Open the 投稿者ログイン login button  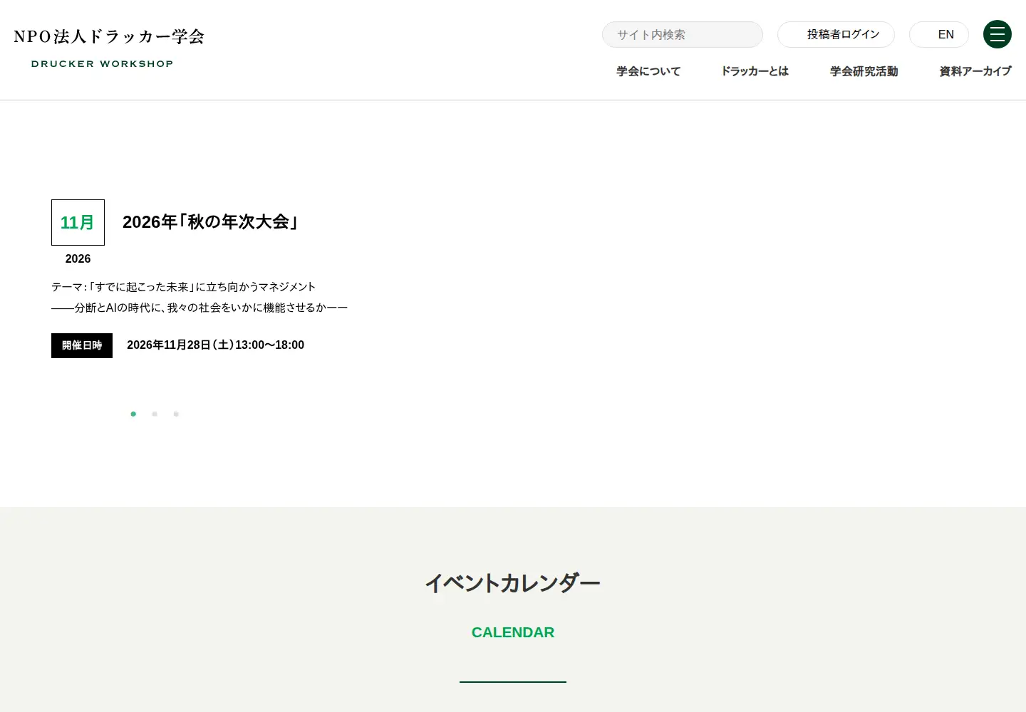[836, 34]
